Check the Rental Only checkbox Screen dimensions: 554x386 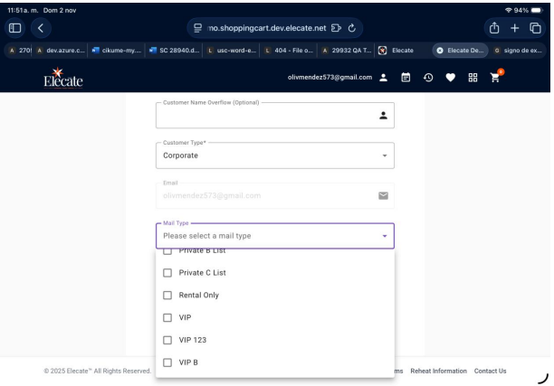167,295
